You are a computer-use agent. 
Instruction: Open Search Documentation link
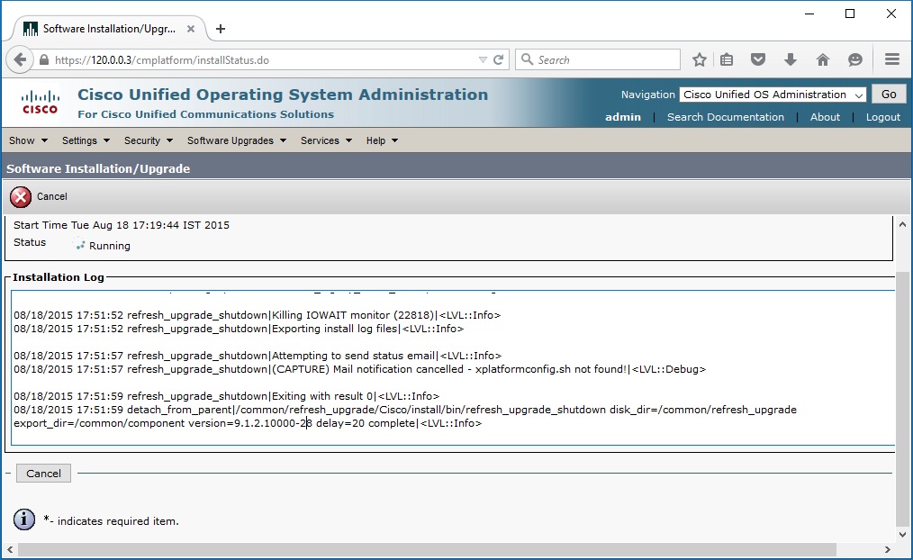[x=726, y=117]
